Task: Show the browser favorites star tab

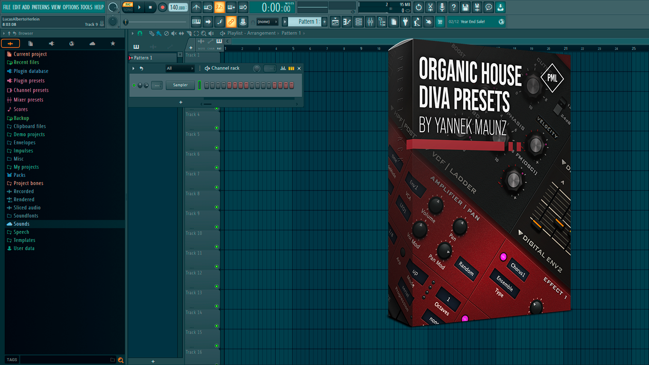Action: pos(113,43)
